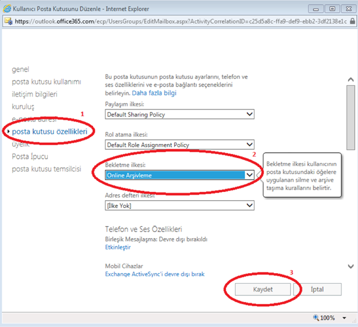
Task: Open the üyelik section
Action: click(21, 144)
